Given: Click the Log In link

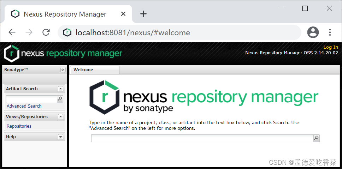Looking at the screenshot, I should [331, 47].
